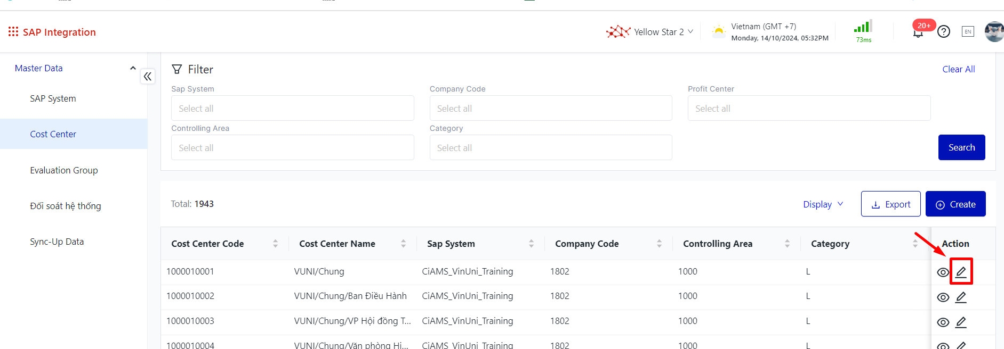View details of cost center 1000010003
This screenshot has height=349, width=1004.
click(x=943, y=322)
